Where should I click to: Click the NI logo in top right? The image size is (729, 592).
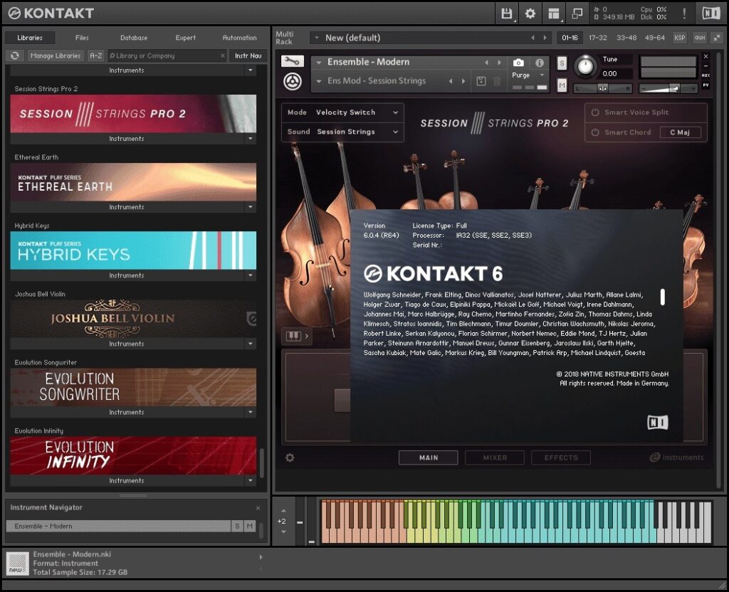click(711, 13)
